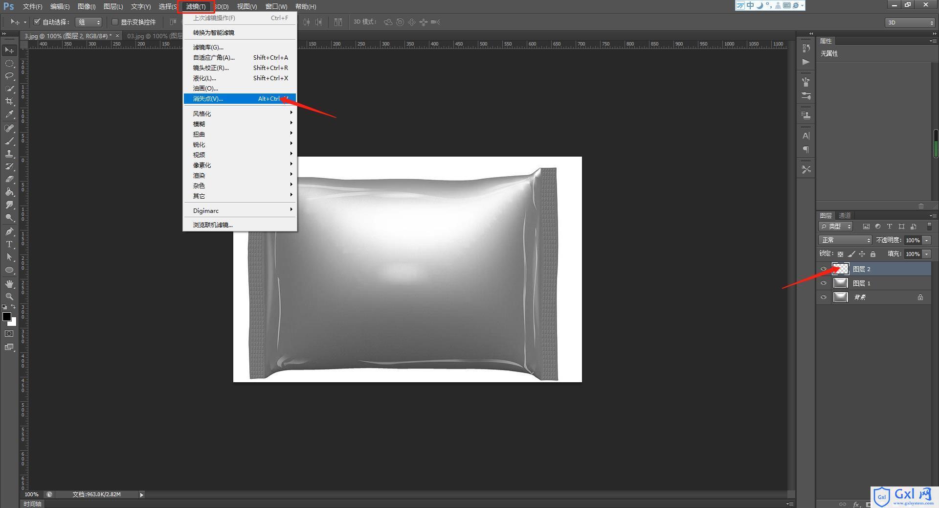Choose 滤镜库(G)... menu entry

(240, 47)
